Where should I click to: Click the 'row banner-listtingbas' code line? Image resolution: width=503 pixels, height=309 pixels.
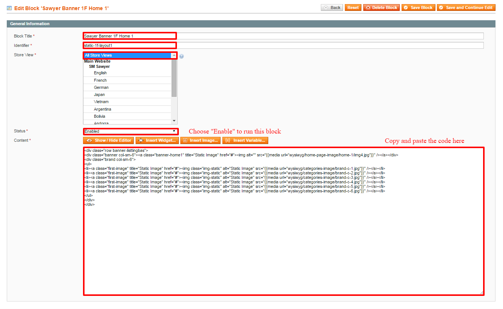[x=116, y=150]
